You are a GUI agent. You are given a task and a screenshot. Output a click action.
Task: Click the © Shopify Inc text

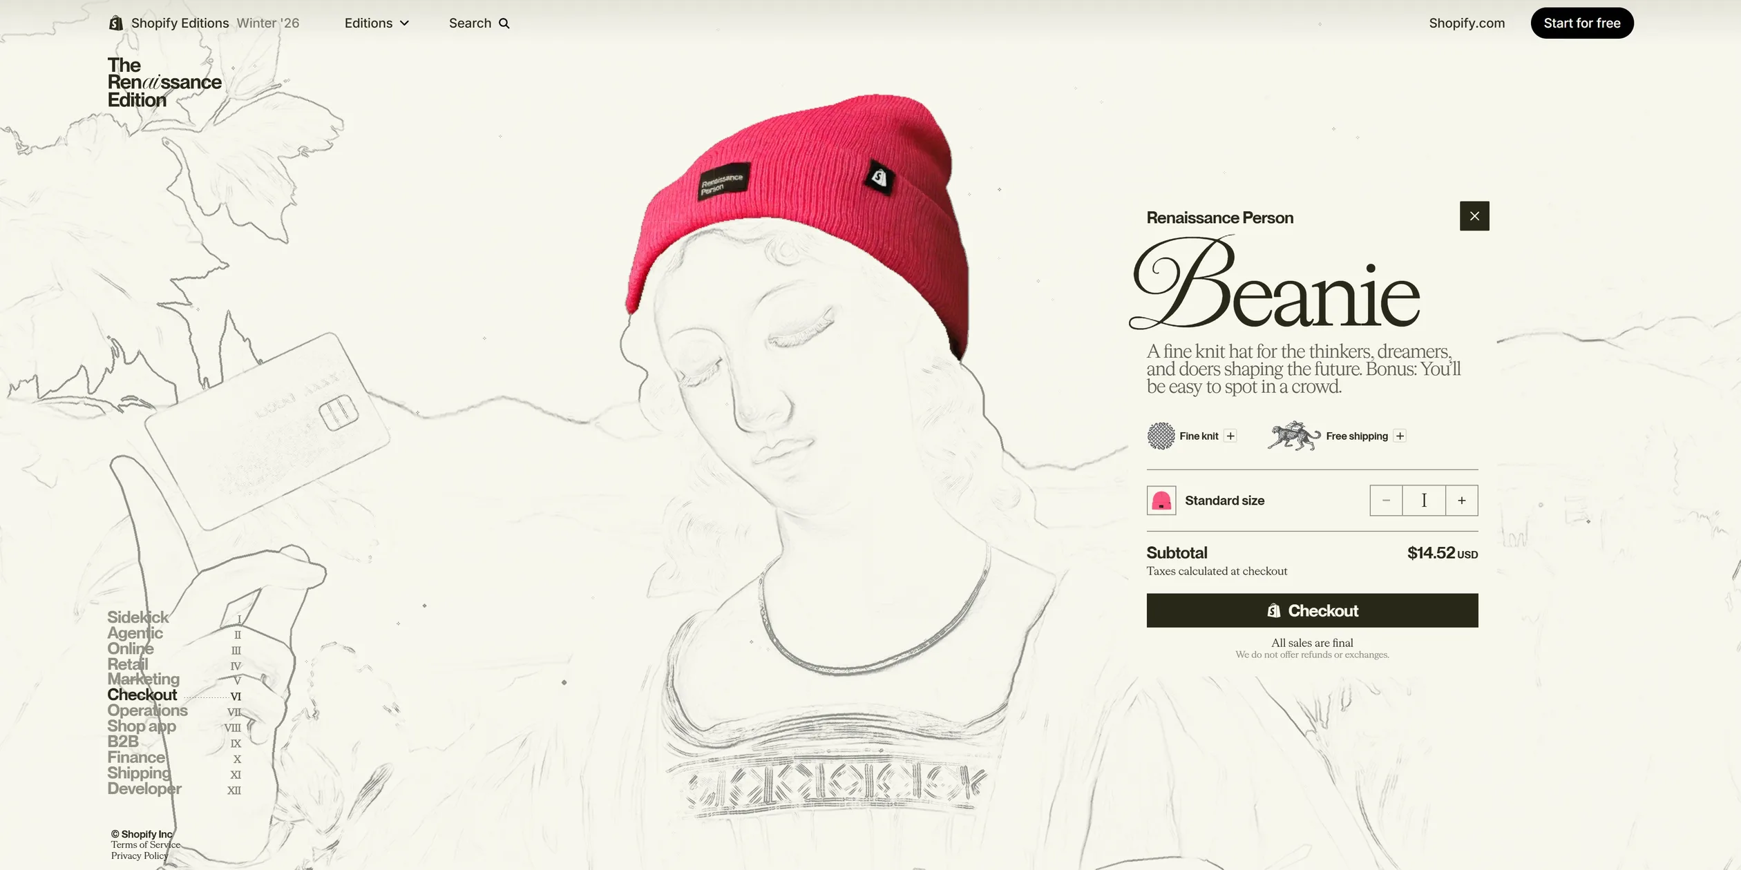[142, 834]
